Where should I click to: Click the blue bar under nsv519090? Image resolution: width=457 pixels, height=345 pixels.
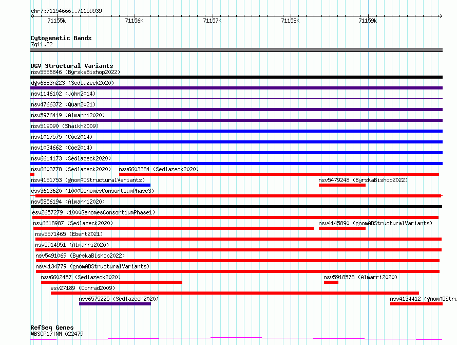pyautogui.click(x=236, y=131)
